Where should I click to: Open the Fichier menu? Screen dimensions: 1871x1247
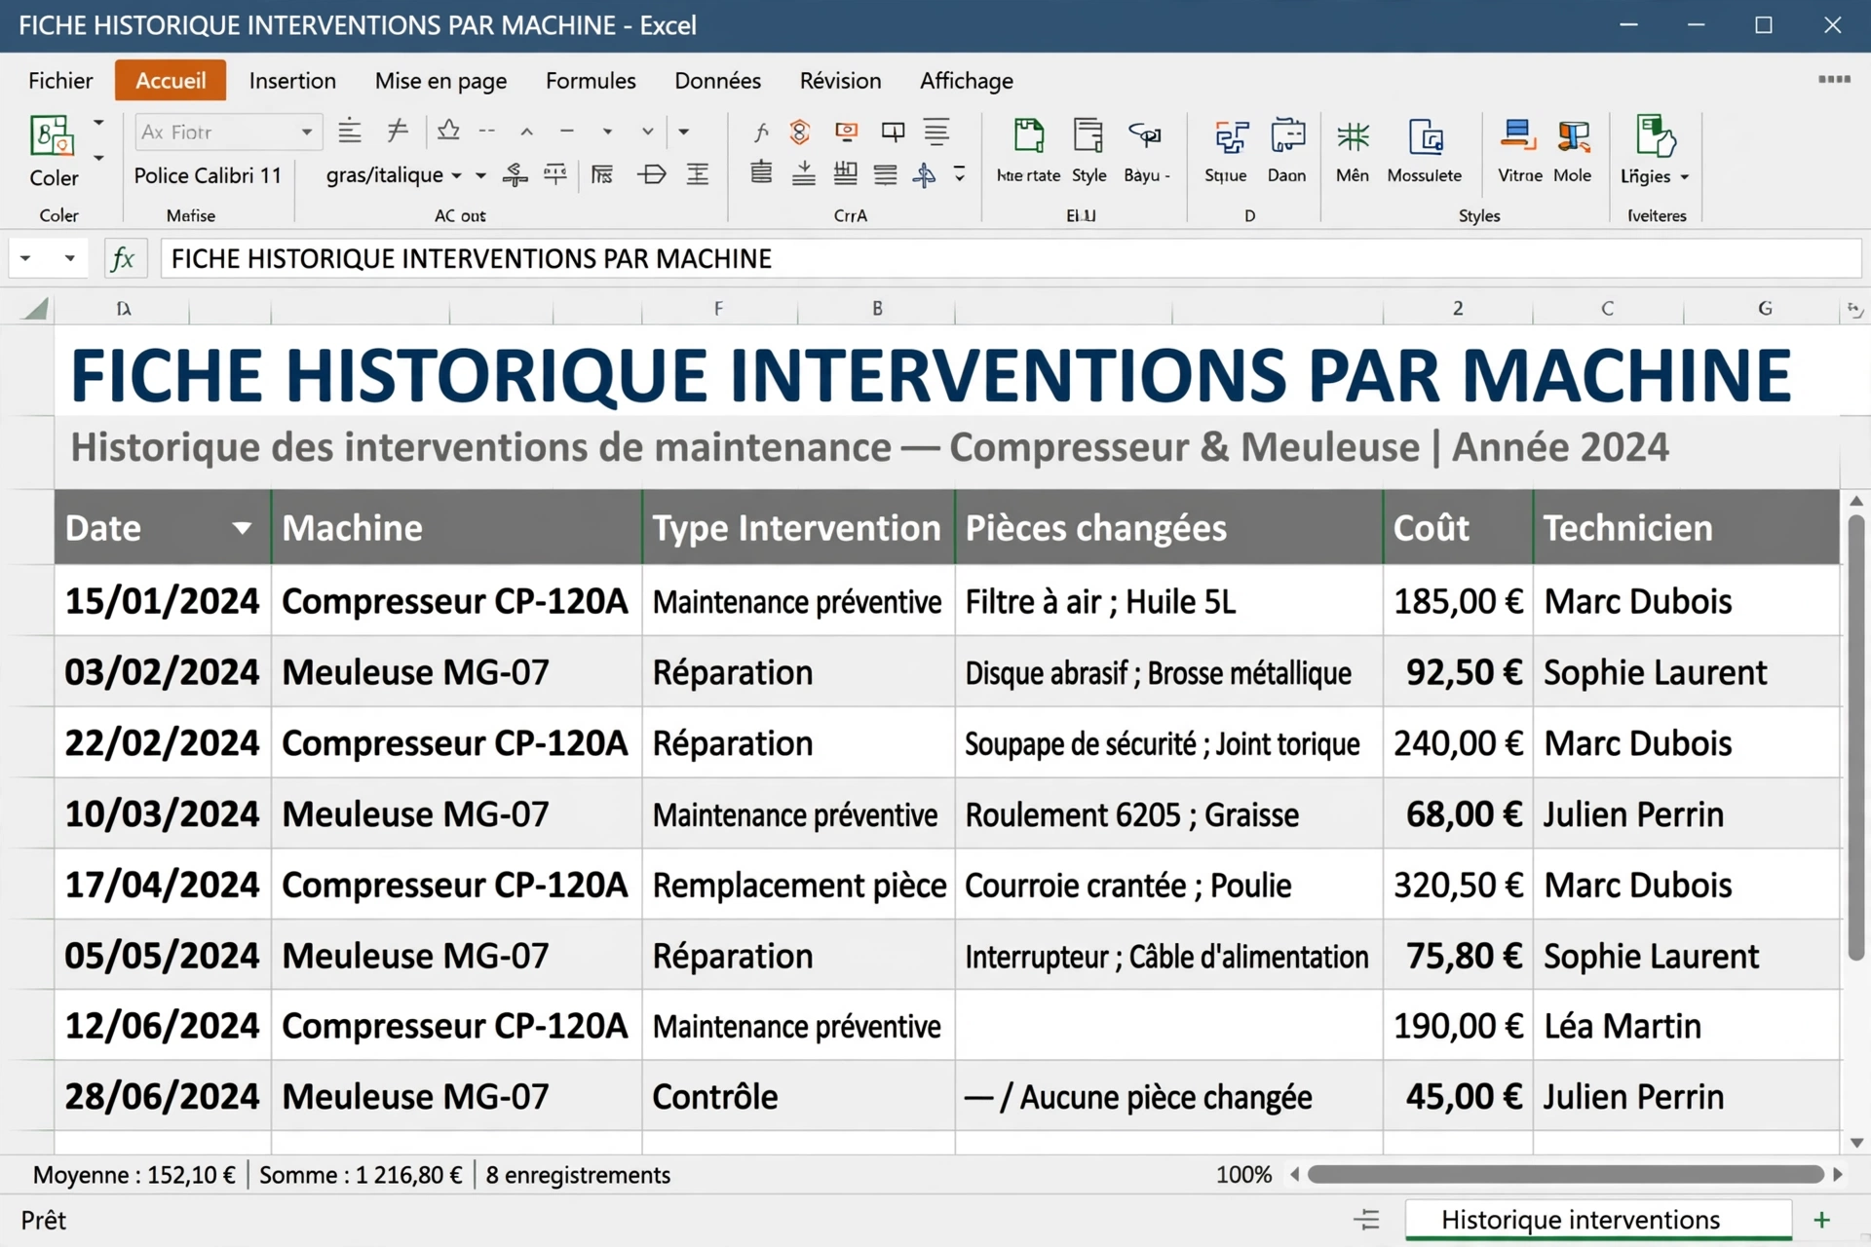click(x=60, y=81)
